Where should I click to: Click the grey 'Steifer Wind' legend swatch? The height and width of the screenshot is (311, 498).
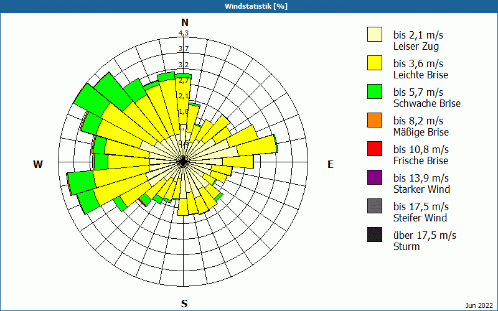click(x=374, y=206)
